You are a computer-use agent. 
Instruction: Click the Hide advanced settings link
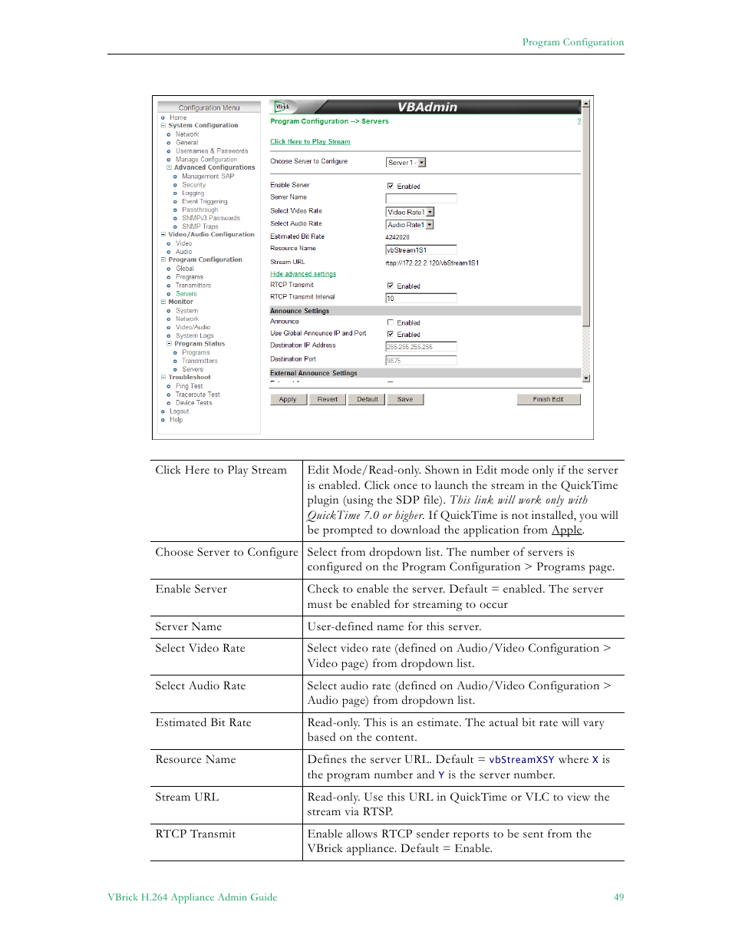(x=303, y=274)
